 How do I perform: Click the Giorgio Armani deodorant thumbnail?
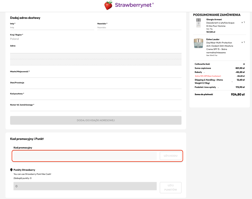199,23
